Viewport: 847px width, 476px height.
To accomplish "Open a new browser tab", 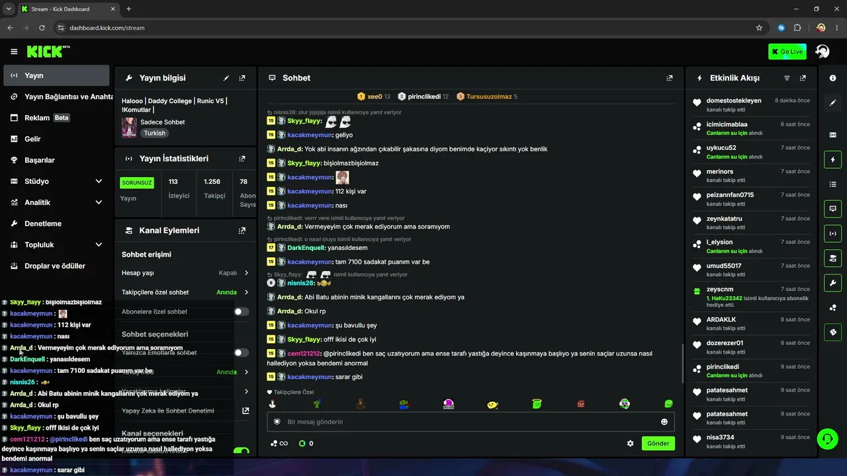I will [128, 9].
